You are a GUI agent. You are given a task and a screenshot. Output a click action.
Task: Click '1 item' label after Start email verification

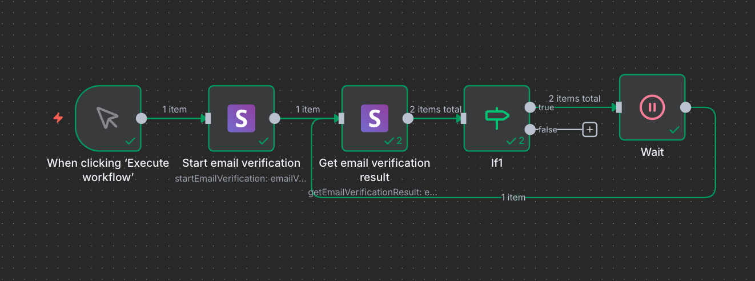[308, 110]
